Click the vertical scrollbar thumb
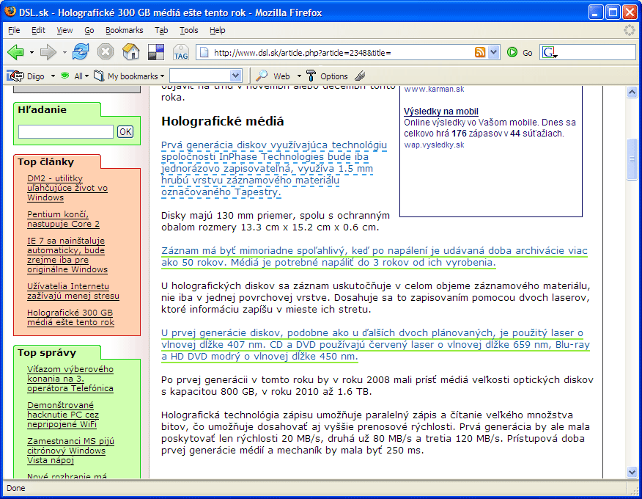Image resolution: width=642 pixels, height=499 pixels. tap(632, 159)
